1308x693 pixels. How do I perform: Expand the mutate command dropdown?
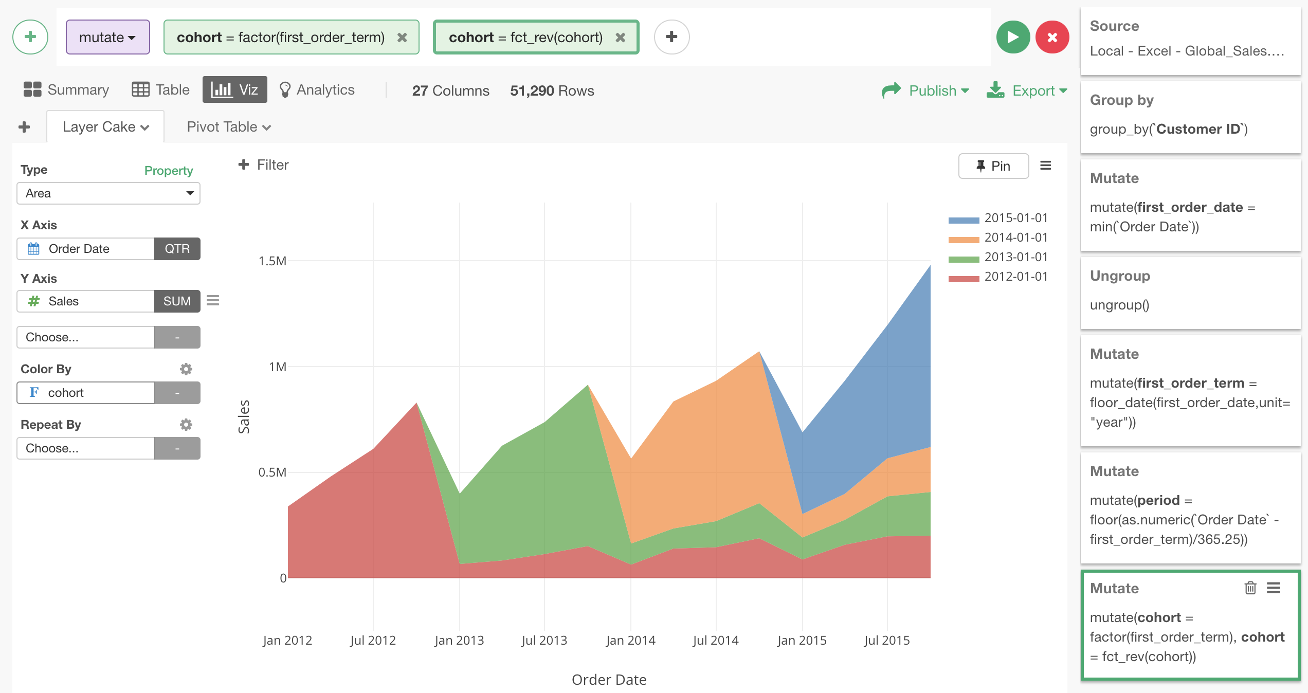click(x=107, y=37)
